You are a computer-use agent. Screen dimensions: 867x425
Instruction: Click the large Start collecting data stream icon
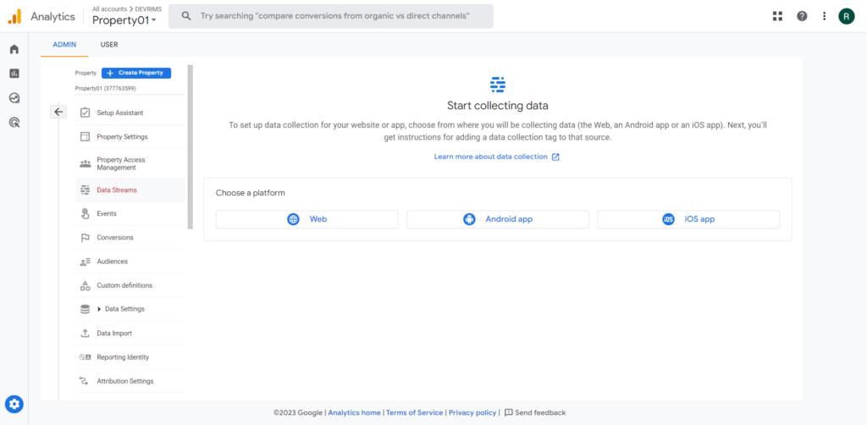(498, 85)
